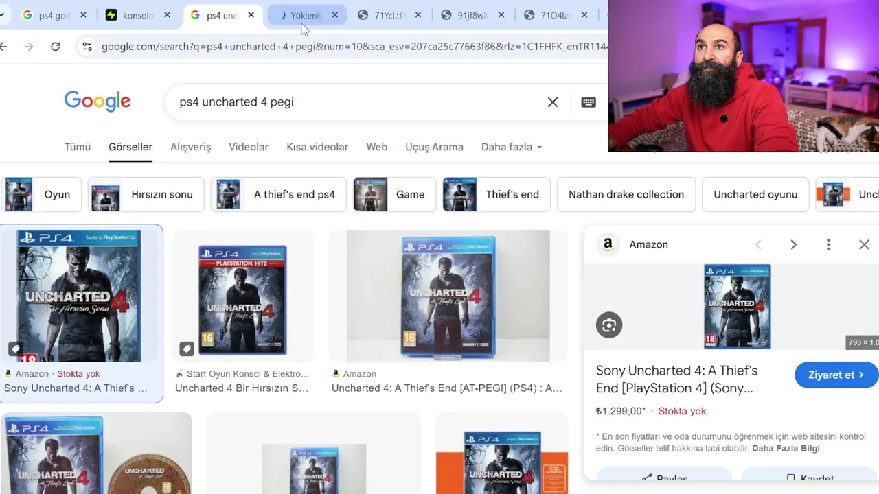The height and width of the screenshot is (494, 879).
Task: Close the '71YcLtt' tab
Action: click(x=418, y=15)
